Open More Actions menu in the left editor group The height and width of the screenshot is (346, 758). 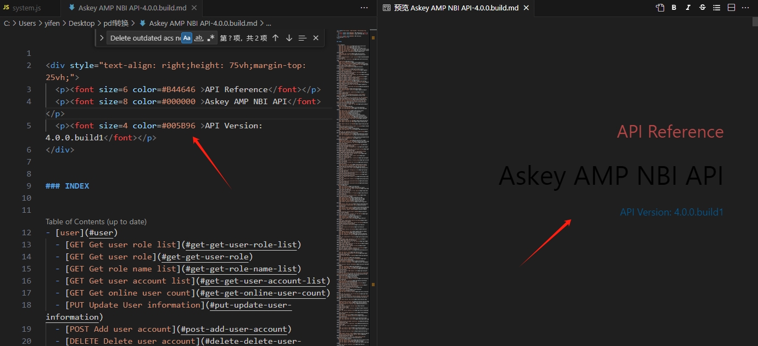[364, 8]
